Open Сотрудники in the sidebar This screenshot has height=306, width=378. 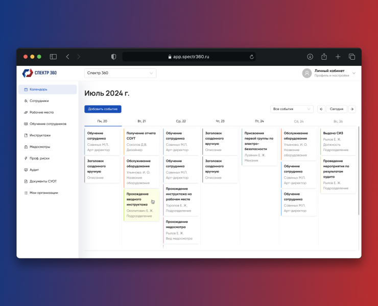tap(48, 101)
